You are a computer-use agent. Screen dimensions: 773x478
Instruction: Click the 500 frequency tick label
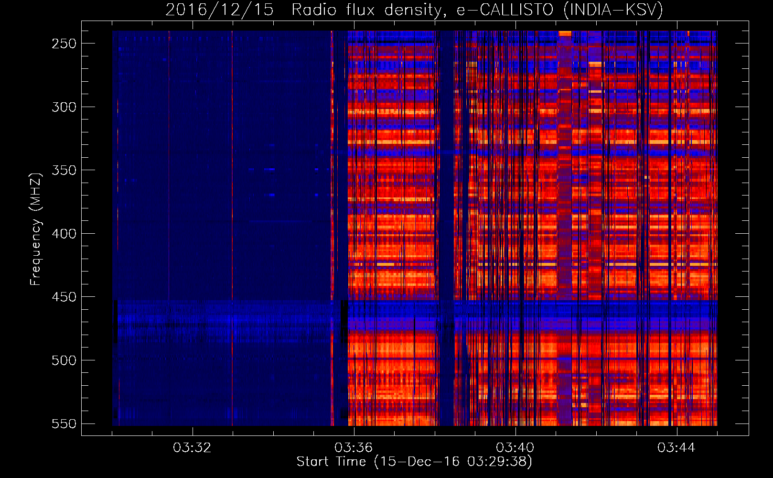(64, 360)
